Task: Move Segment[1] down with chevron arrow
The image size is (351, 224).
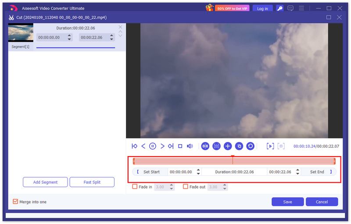Action: coord(121,36)
